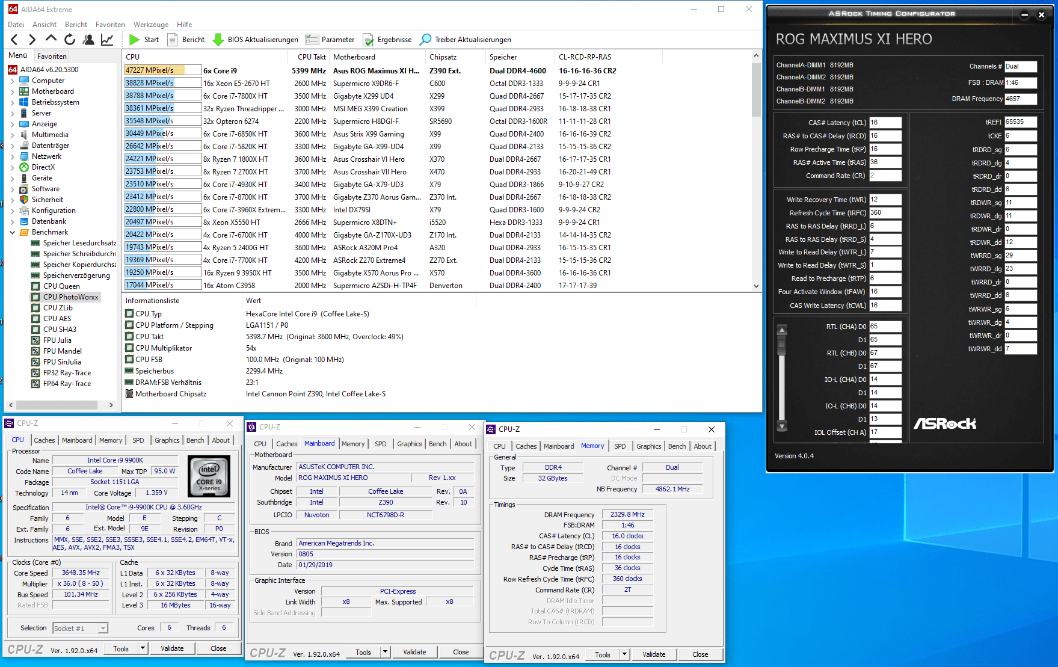The image size is (1058, 667).
Task: Switch to the Favoriten tab in sidebar
Action: tap(52, 56)
